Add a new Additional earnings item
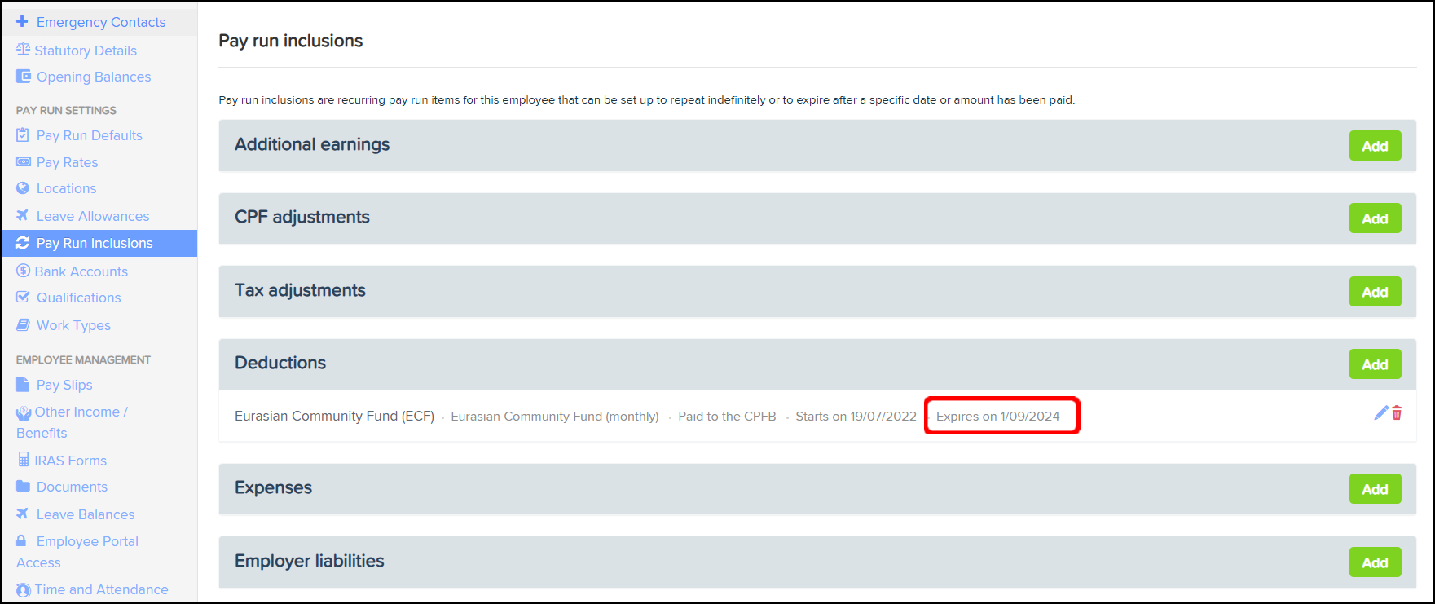Image resolution: width=1435 pixels, height=604 pixels. [1375, 146]
